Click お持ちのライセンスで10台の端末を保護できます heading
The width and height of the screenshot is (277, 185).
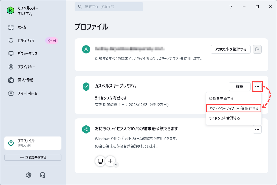136,129
